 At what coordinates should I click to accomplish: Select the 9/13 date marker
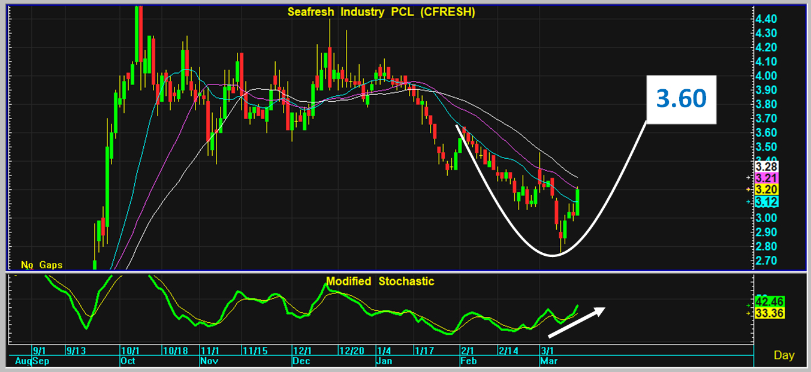76,350
